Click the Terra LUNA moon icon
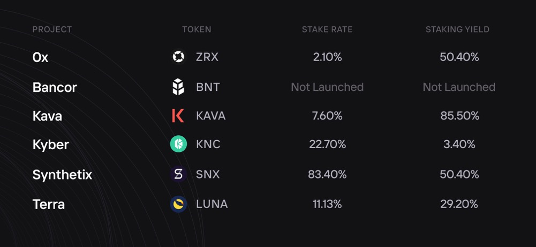Image resolution: width=536 pixels, height=247 pixels. [178, 204]
